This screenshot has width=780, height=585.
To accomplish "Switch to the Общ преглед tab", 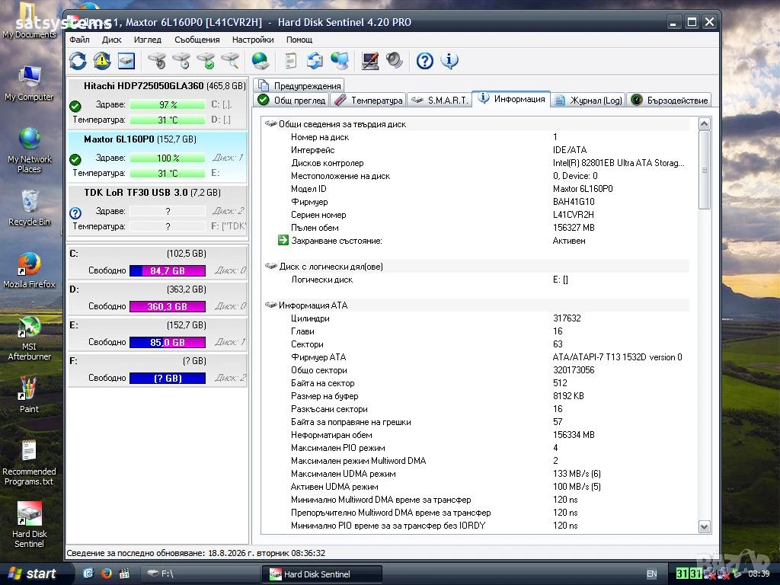I will coord(292,100).
